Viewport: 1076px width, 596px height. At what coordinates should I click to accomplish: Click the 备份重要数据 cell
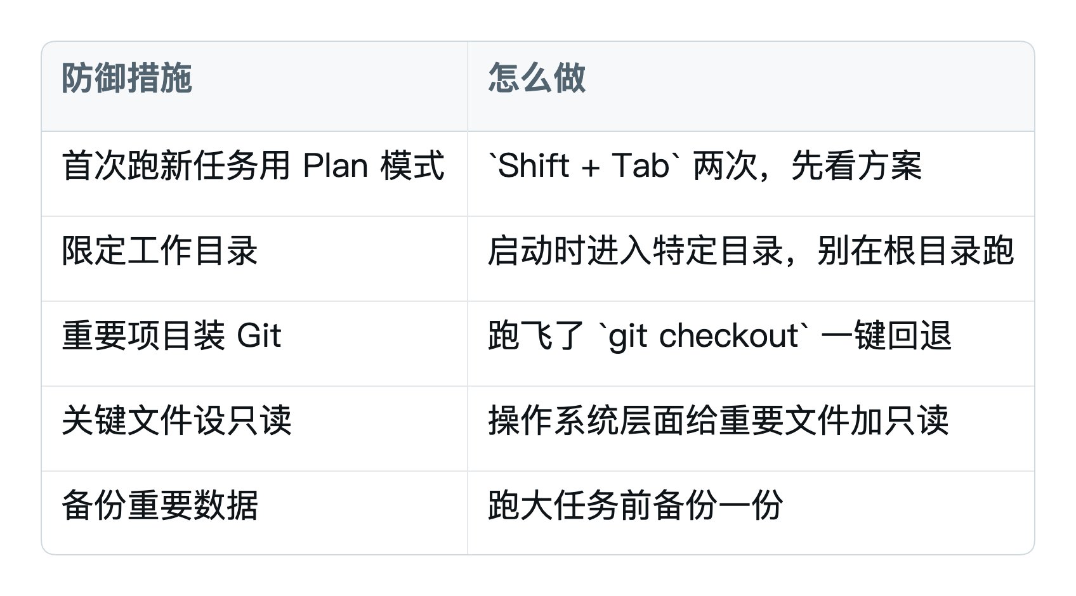coord(254,513)
